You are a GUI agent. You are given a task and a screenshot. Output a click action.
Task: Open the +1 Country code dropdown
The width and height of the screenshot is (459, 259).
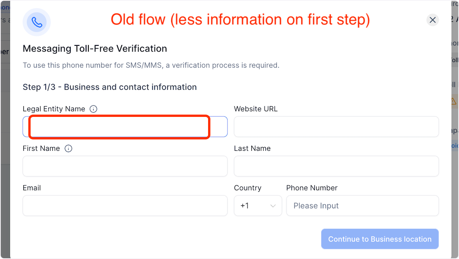point(258,206)
